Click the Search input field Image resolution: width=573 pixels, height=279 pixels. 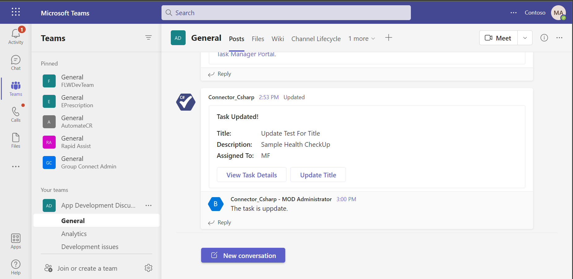[286, 13]
